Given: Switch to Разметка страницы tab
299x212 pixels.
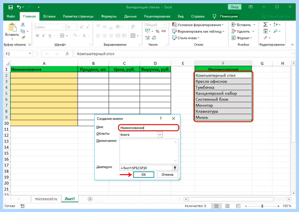Looking at the screenshot, I should click(x=78, y=16).
